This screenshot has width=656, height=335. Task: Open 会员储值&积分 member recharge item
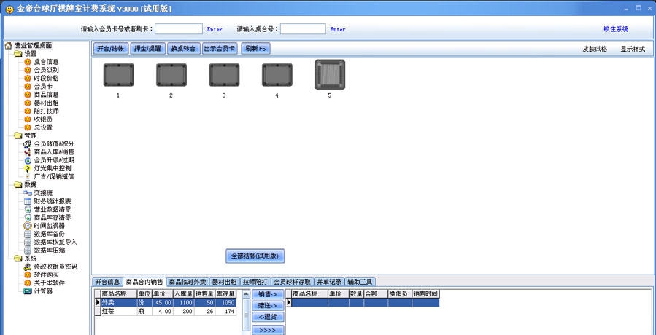click(54, 143)
